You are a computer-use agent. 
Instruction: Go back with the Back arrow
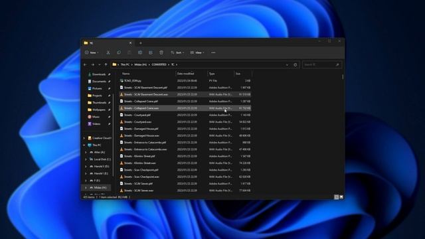[86, 65]
